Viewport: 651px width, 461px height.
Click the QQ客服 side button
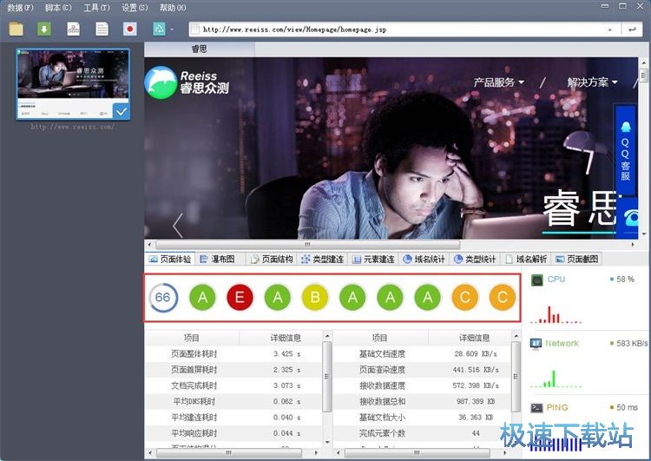[x=625, y=150]
